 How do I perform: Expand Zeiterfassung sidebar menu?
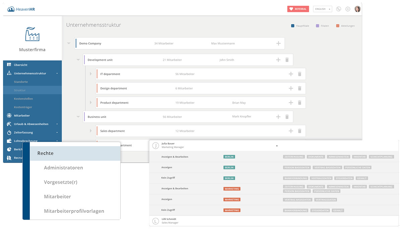pos(32,132)
